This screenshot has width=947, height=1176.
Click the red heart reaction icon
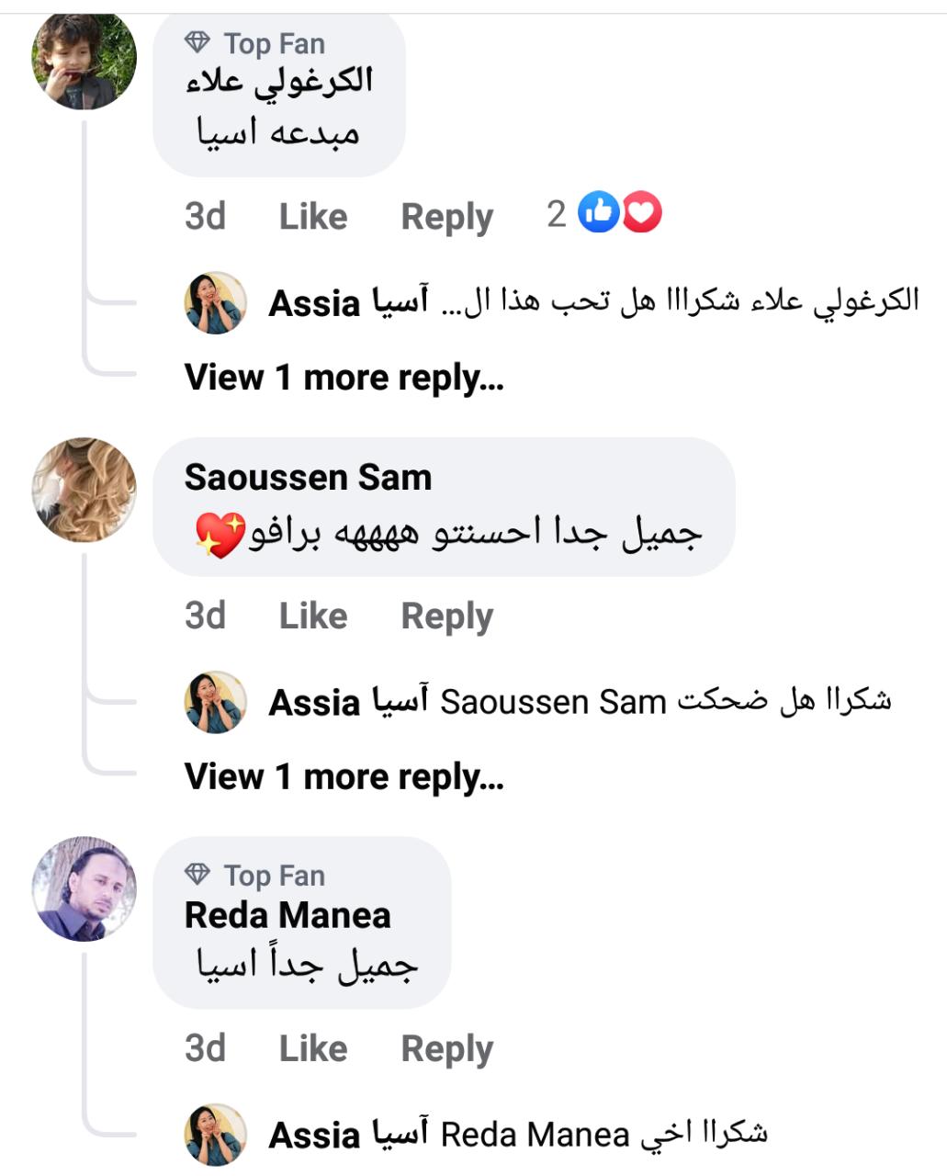642,213
